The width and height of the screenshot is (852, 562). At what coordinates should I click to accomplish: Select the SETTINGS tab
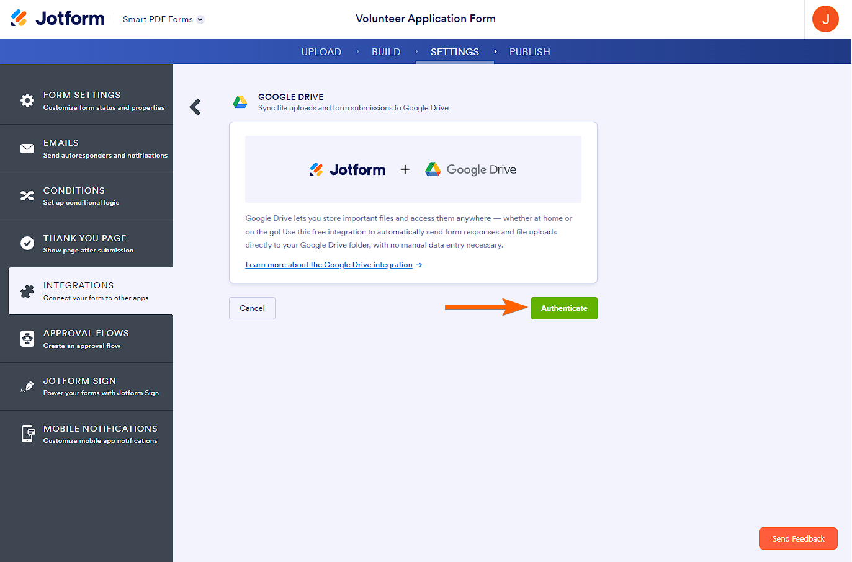[455, 52]
